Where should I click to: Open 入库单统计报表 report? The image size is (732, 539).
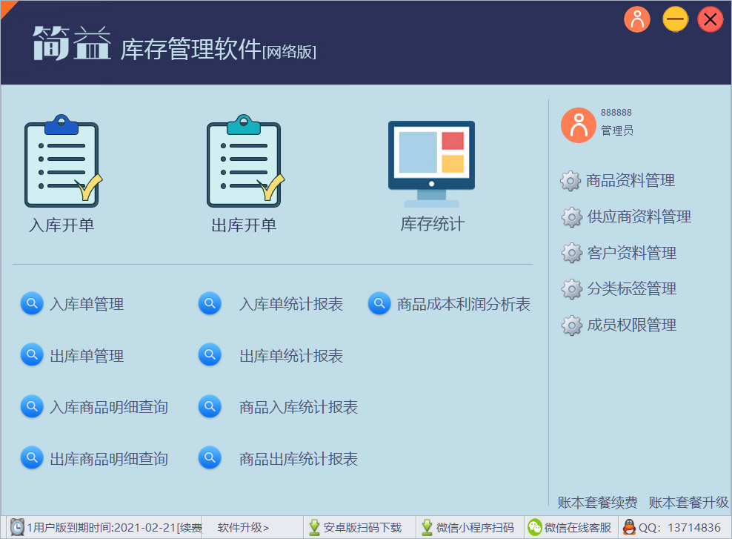[291, 305]
